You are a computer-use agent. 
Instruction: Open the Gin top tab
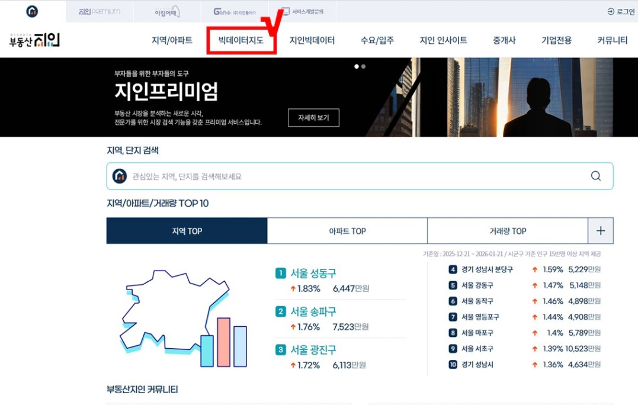pyautogui.click(x=235, y=12)
